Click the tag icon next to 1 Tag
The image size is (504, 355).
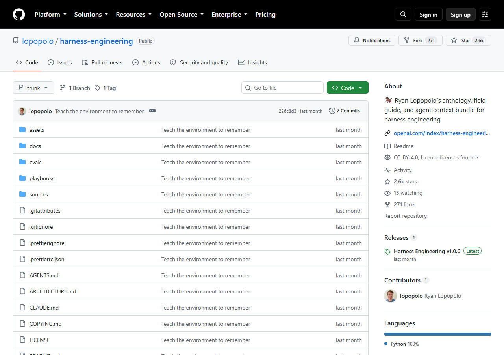coord(98,88)
